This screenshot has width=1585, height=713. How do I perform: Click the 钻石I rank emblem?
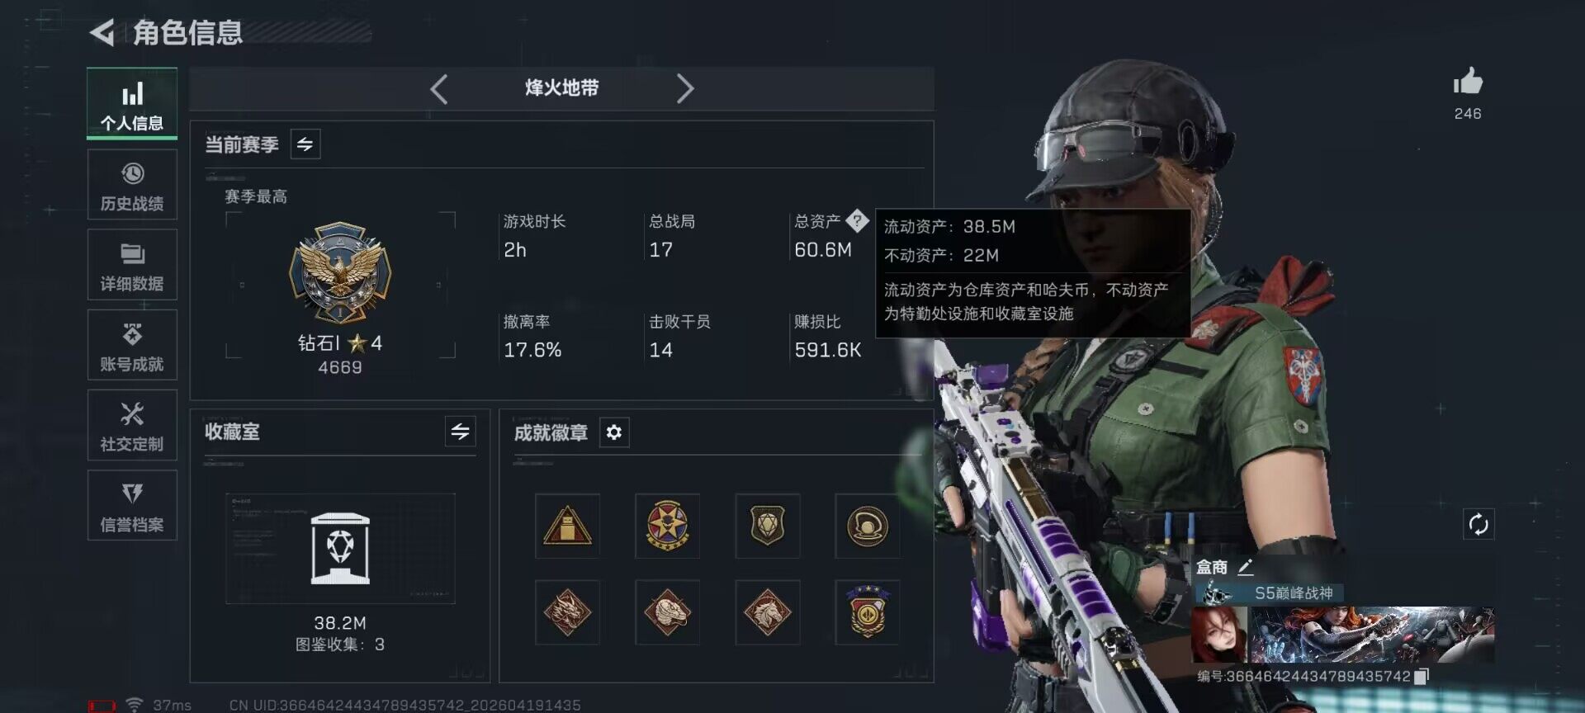click(x=340, y=272)
